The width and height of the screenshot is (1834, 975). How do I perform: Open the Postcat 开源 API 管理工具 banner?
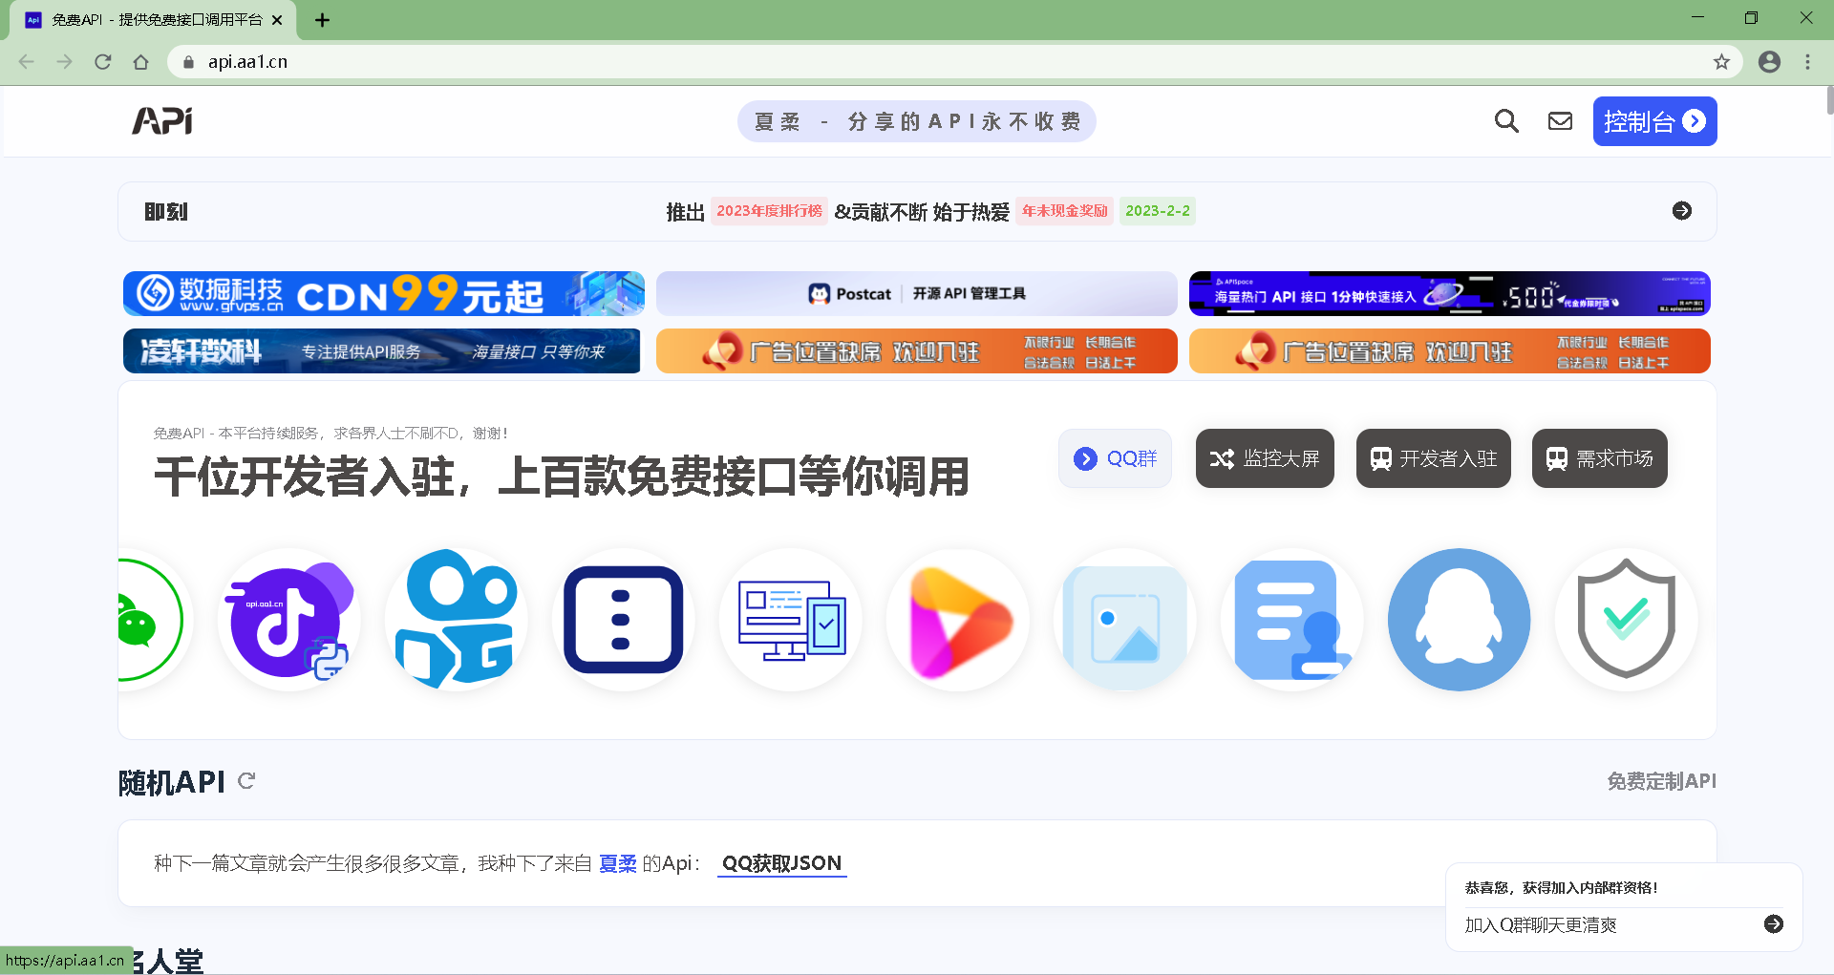pos(917,293)
